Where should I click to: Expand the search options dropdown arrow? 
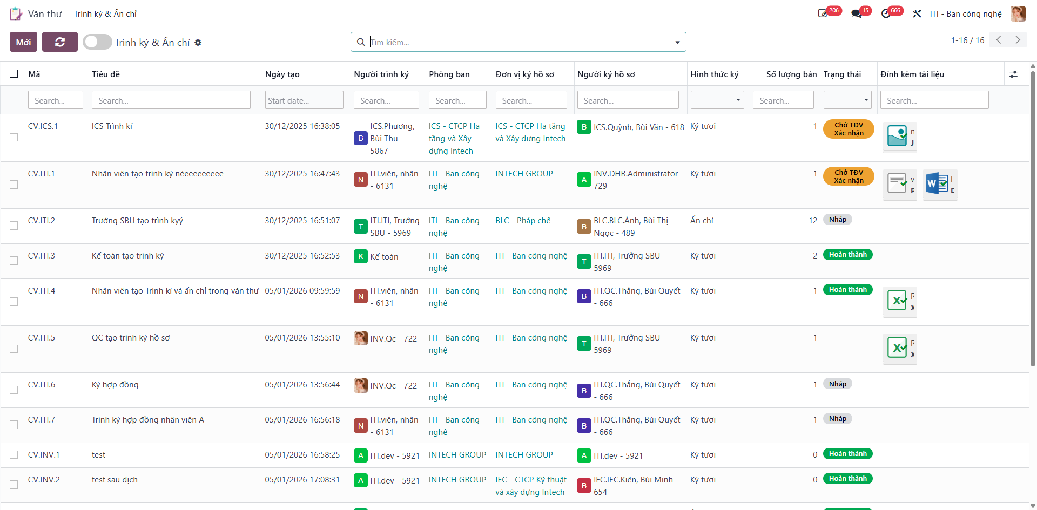click(x=677, y=42)
